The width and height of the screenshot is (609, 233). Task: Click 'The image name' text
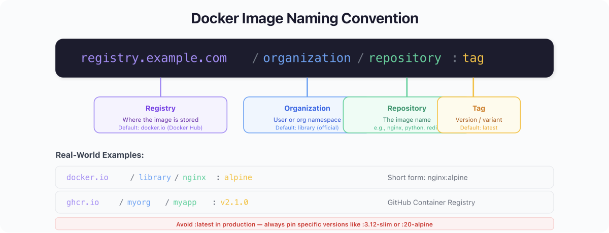point(407,120)
